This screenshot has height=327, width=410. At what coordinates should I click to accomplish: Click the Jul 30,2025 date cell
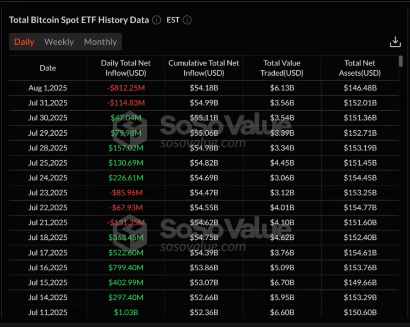pos(47,118)
